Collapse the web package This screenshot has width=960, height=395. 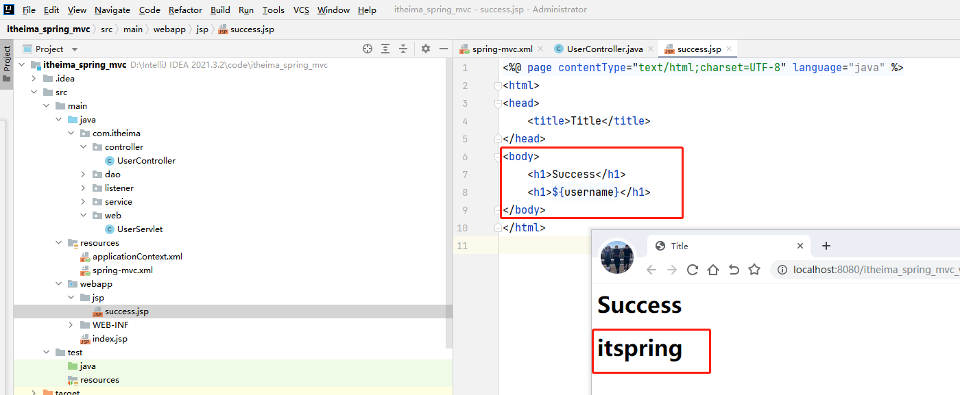click(x=84, y=216)
